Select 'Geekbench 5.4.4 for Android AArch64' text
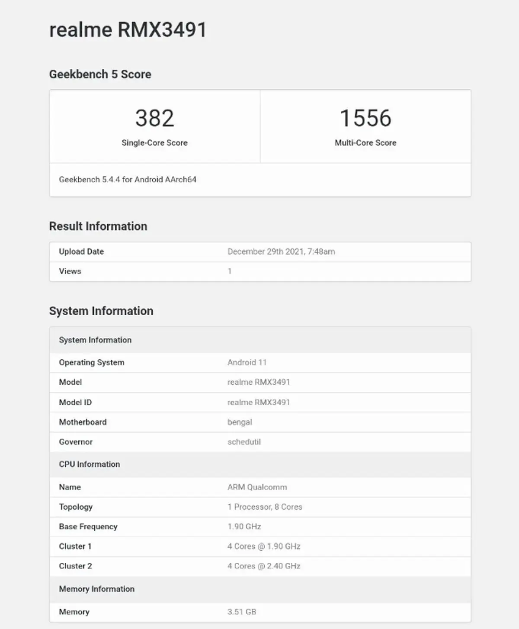This screenshot has width=519, height=629. click(128, 179)
